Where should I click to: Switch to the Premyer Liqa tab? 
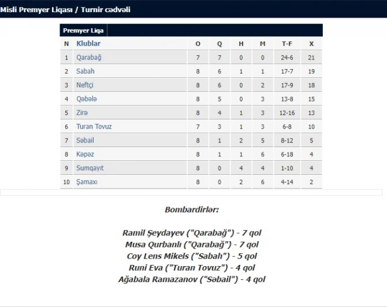(x=83, y=31)
